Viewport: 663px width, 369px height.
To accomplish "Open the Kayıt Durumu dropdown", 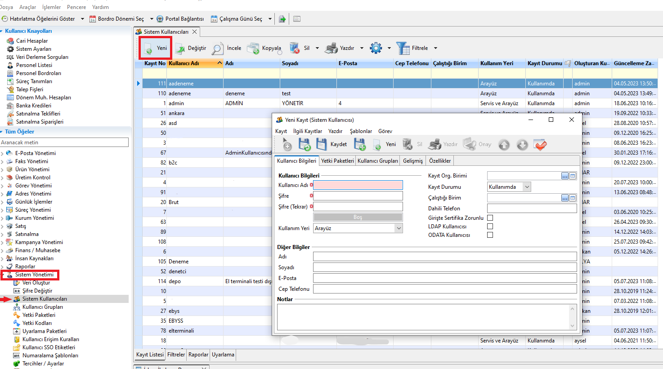I will pyautogui.click(x=527, y=187).
